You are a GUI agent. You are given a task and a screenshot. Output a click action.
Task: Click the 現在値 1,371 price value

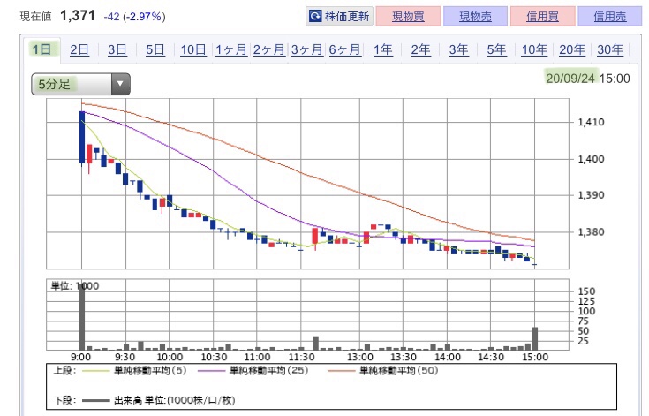(x=78, y=16)
